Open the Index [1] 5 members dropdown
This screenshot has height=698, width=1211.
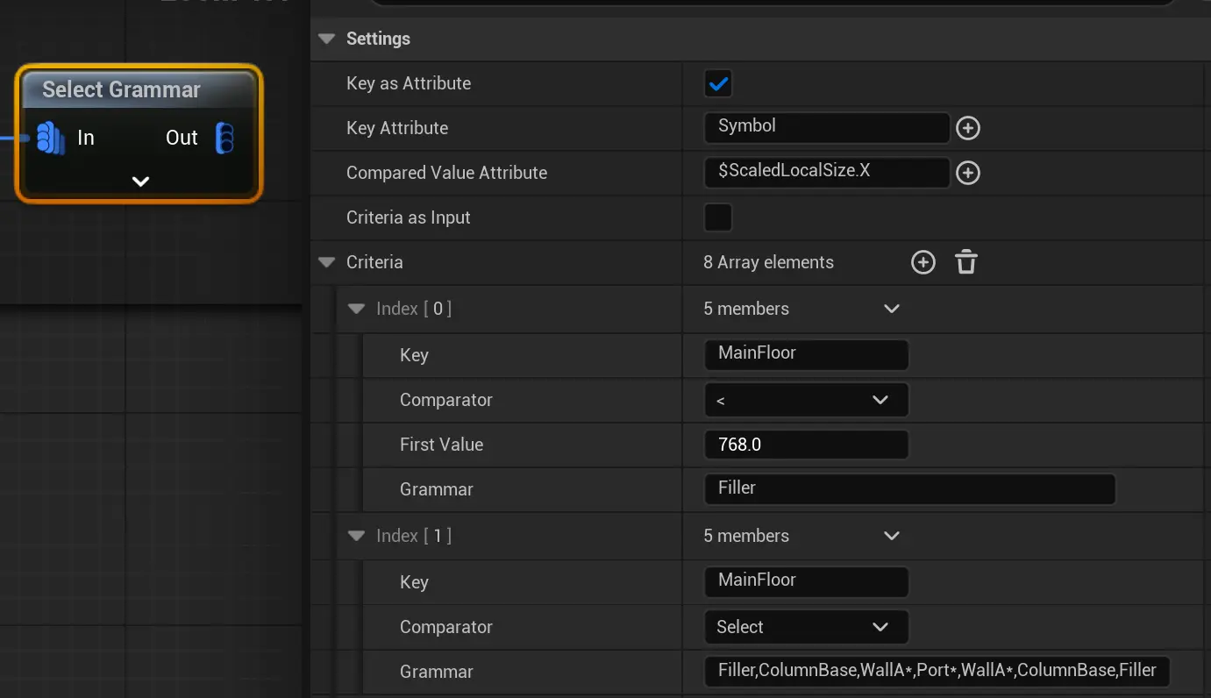pos(891,536)
